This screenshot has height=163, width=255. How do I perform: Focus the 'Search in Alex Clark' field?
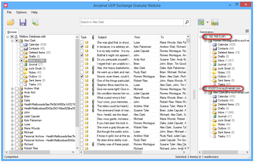click(132, 22)
